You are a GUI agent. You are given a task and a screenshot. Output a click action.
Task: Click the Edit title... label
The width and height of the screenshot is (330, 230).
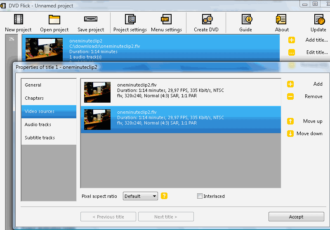[x=317, y=52]
